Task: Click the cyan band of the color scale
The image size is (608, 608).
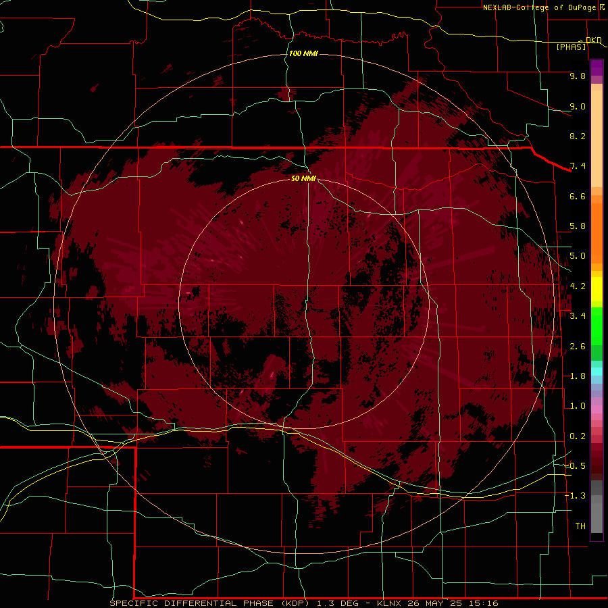Action: [597, 372]
